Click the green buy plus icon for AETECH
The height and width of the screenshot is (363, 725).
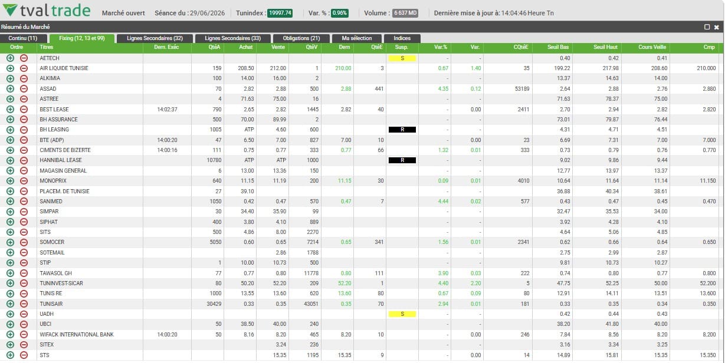tap(10, 58)
